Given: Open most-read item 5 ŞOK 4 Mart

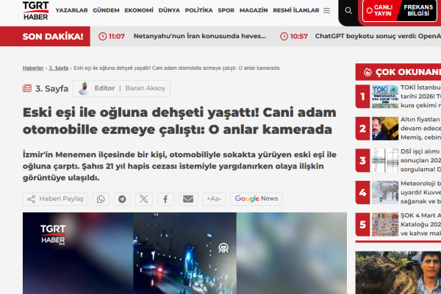Looking at the screenshot, I should coord(420,224).
